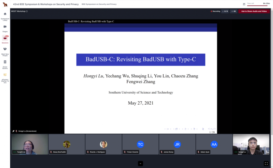Click the WOOT Workshop info icon
Screen dimensions: 273x168
click(x=27, y=11)
